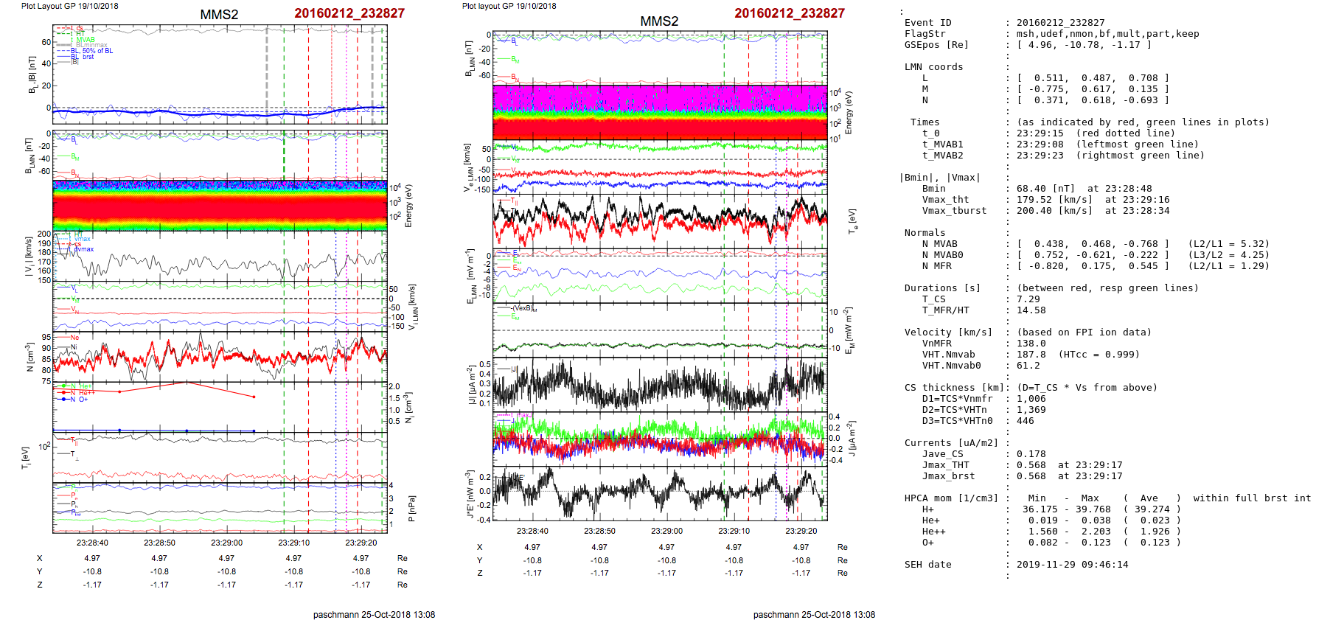Click the T_CS duration value 7.29

pyautogui.click(x=1028, y=299)
